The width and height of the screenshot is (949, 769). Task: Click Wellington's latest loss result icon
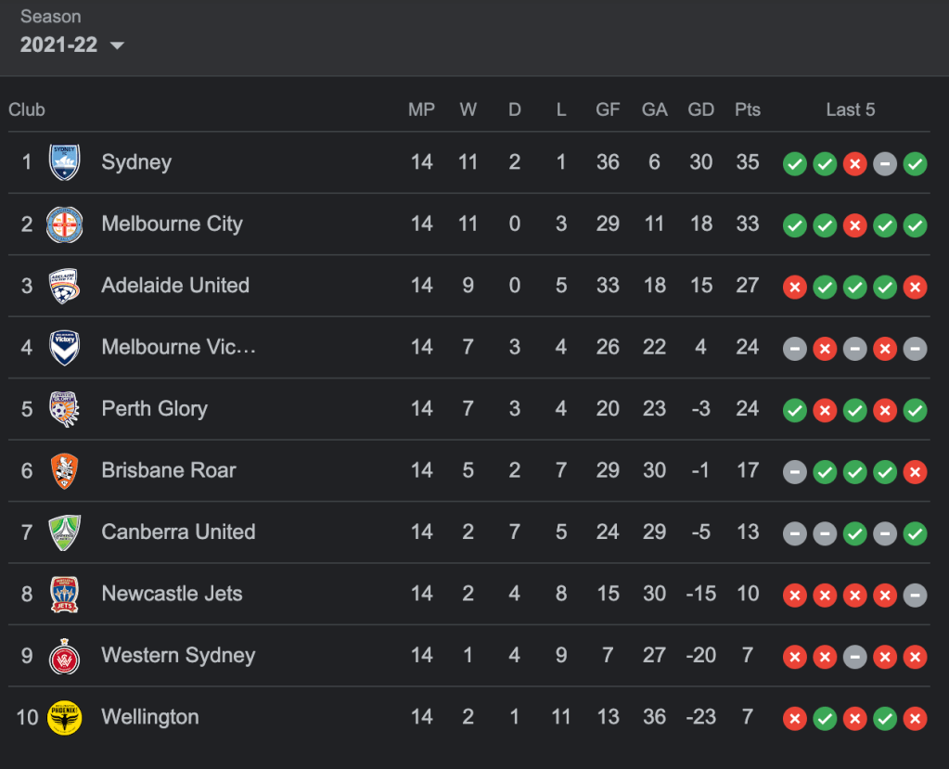(x=915, y=719)
